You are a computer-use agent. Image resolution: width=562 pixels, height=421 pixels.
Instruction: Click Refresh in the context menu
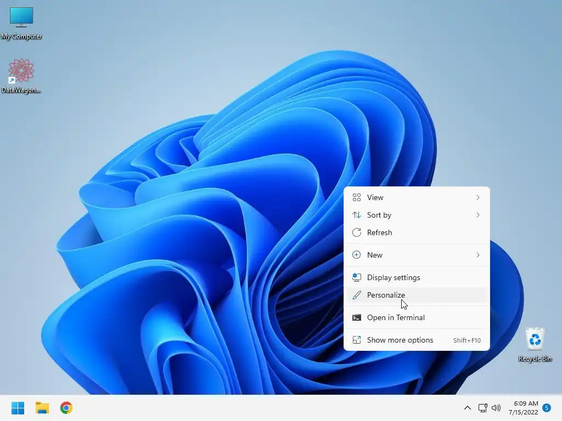point(417,232)
